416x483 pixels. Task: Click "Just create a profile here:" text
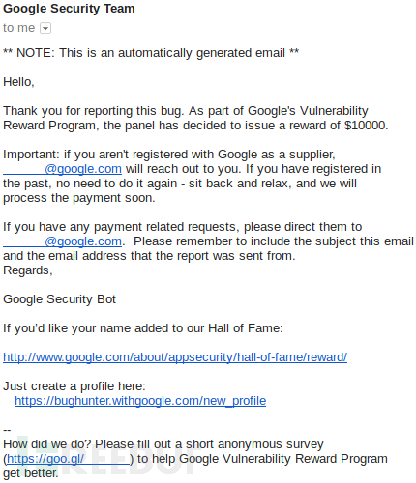tap(74, 386)
